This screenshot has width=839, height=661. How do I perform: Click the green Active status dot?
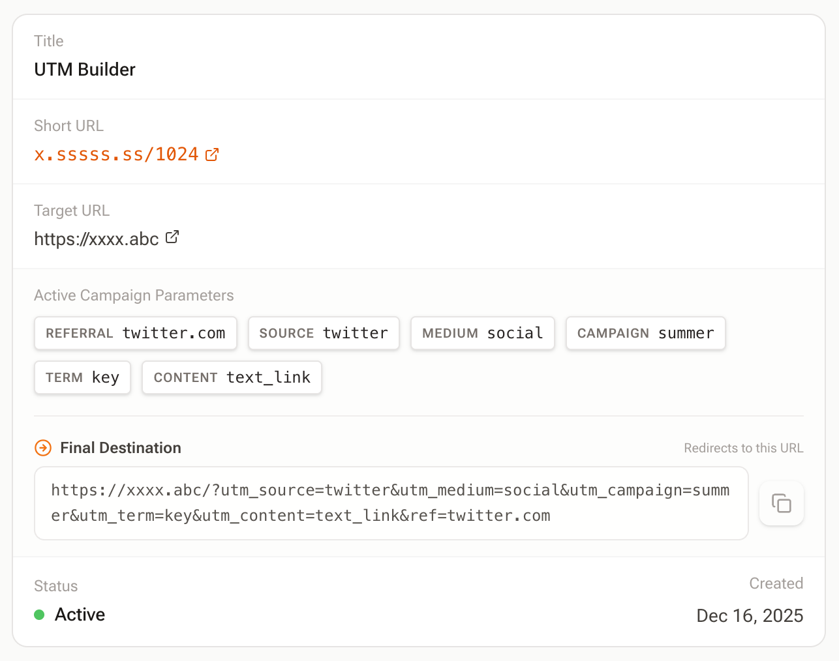pyautogui.click(x=39, y=615)
